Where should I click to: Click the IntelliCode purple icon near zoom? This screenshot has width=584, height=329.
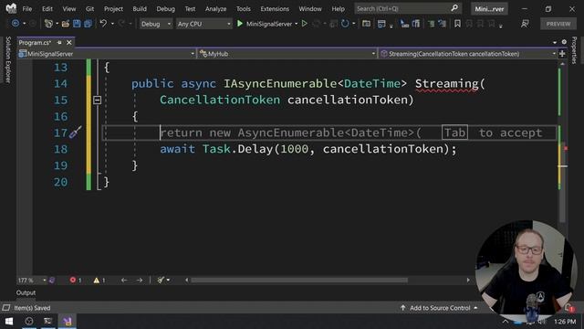click(x=52, y=281)
